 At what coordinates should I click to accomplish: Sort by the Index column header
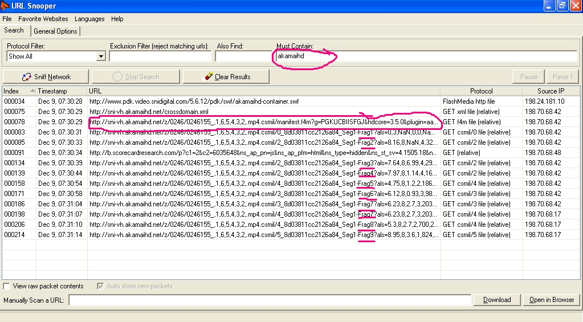tap(19, 91)
